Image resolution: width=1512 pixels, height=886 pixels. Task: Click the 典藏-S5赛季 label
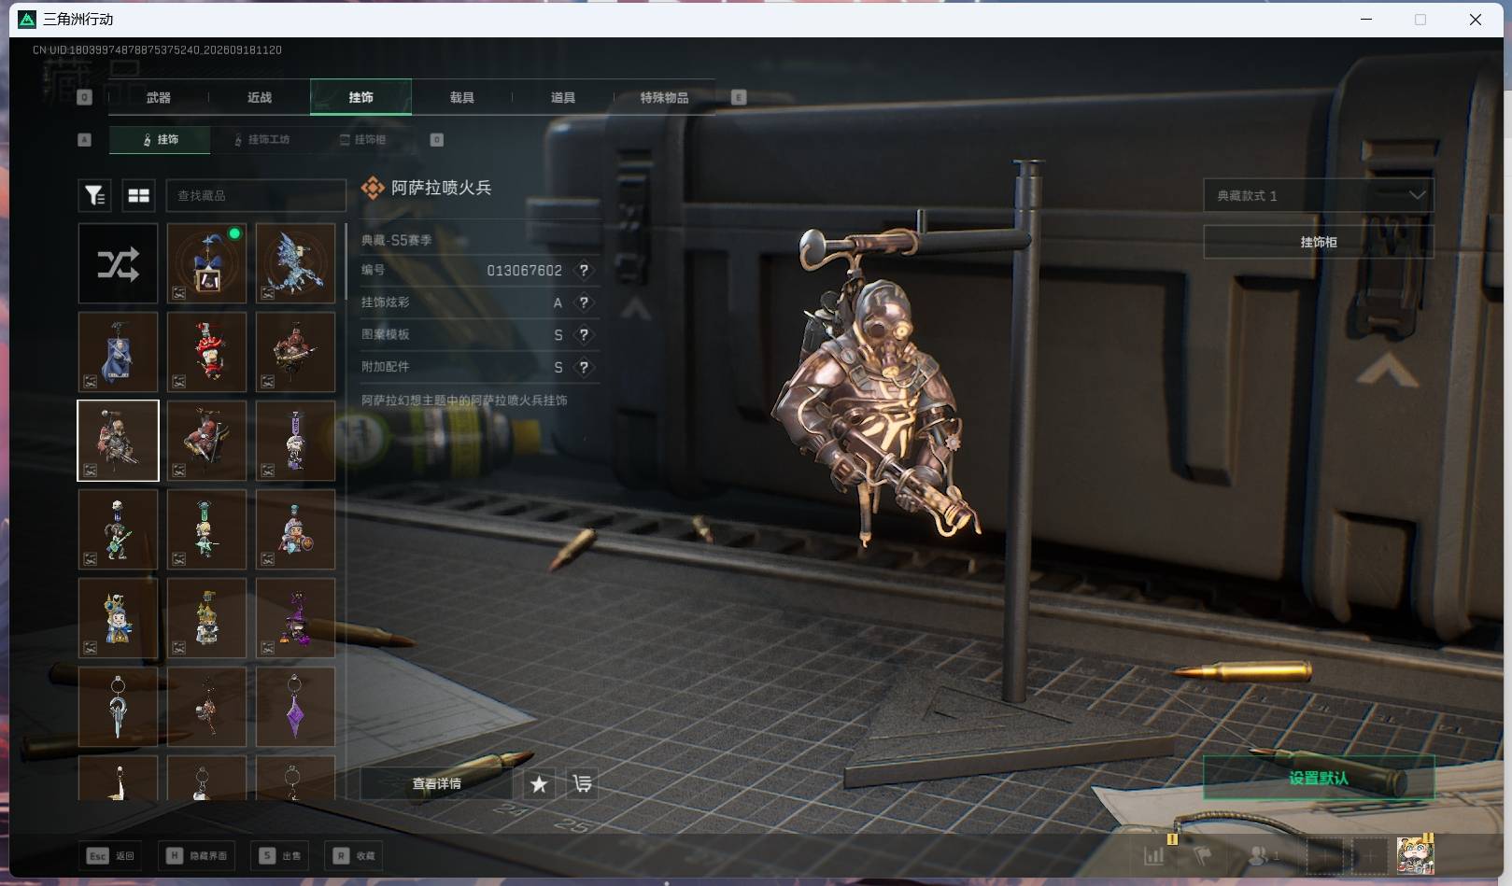point(397,240)
